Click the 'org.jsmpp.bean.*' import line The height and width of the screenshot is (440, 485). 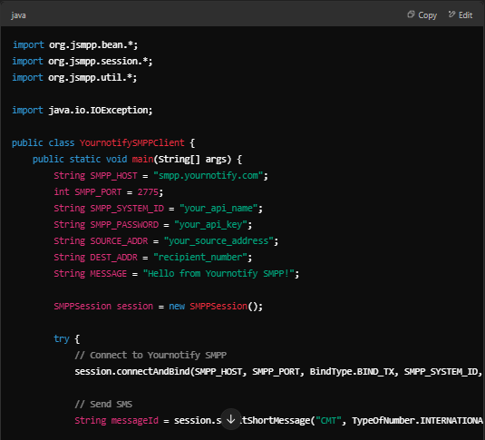tap(75, 44)
